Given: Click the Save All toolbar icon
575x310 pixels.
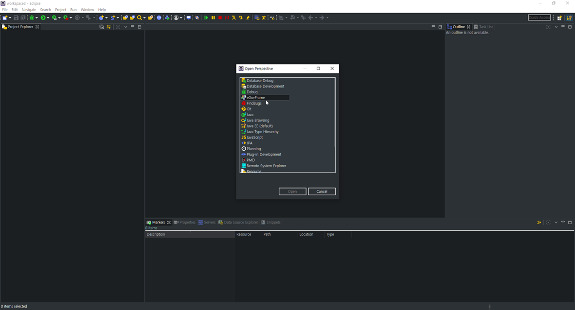Looking at the screenshot, I should click(x=23, y=17).
